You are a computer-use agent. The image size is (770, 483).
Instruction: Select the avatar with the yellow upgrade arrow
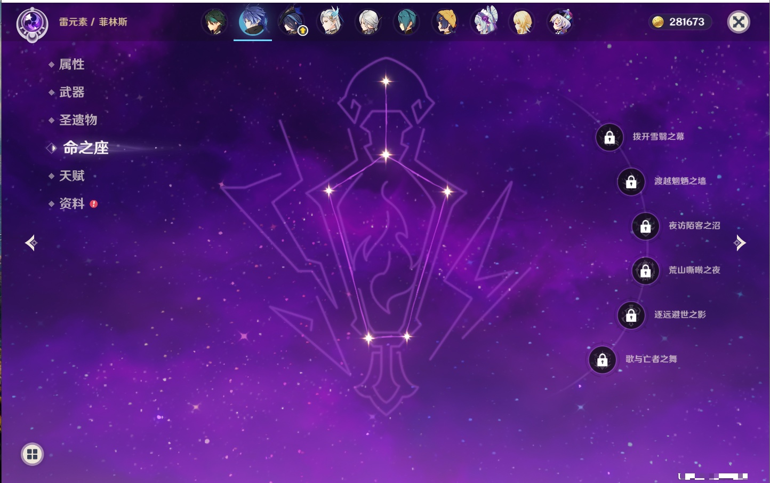[x=292, y=22]
